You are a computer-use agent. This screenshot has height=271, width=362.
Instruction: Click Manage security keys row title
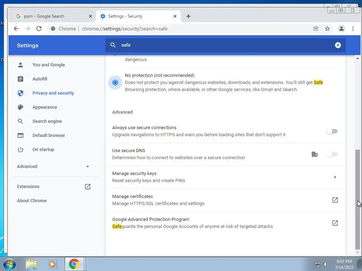[134, 174]
